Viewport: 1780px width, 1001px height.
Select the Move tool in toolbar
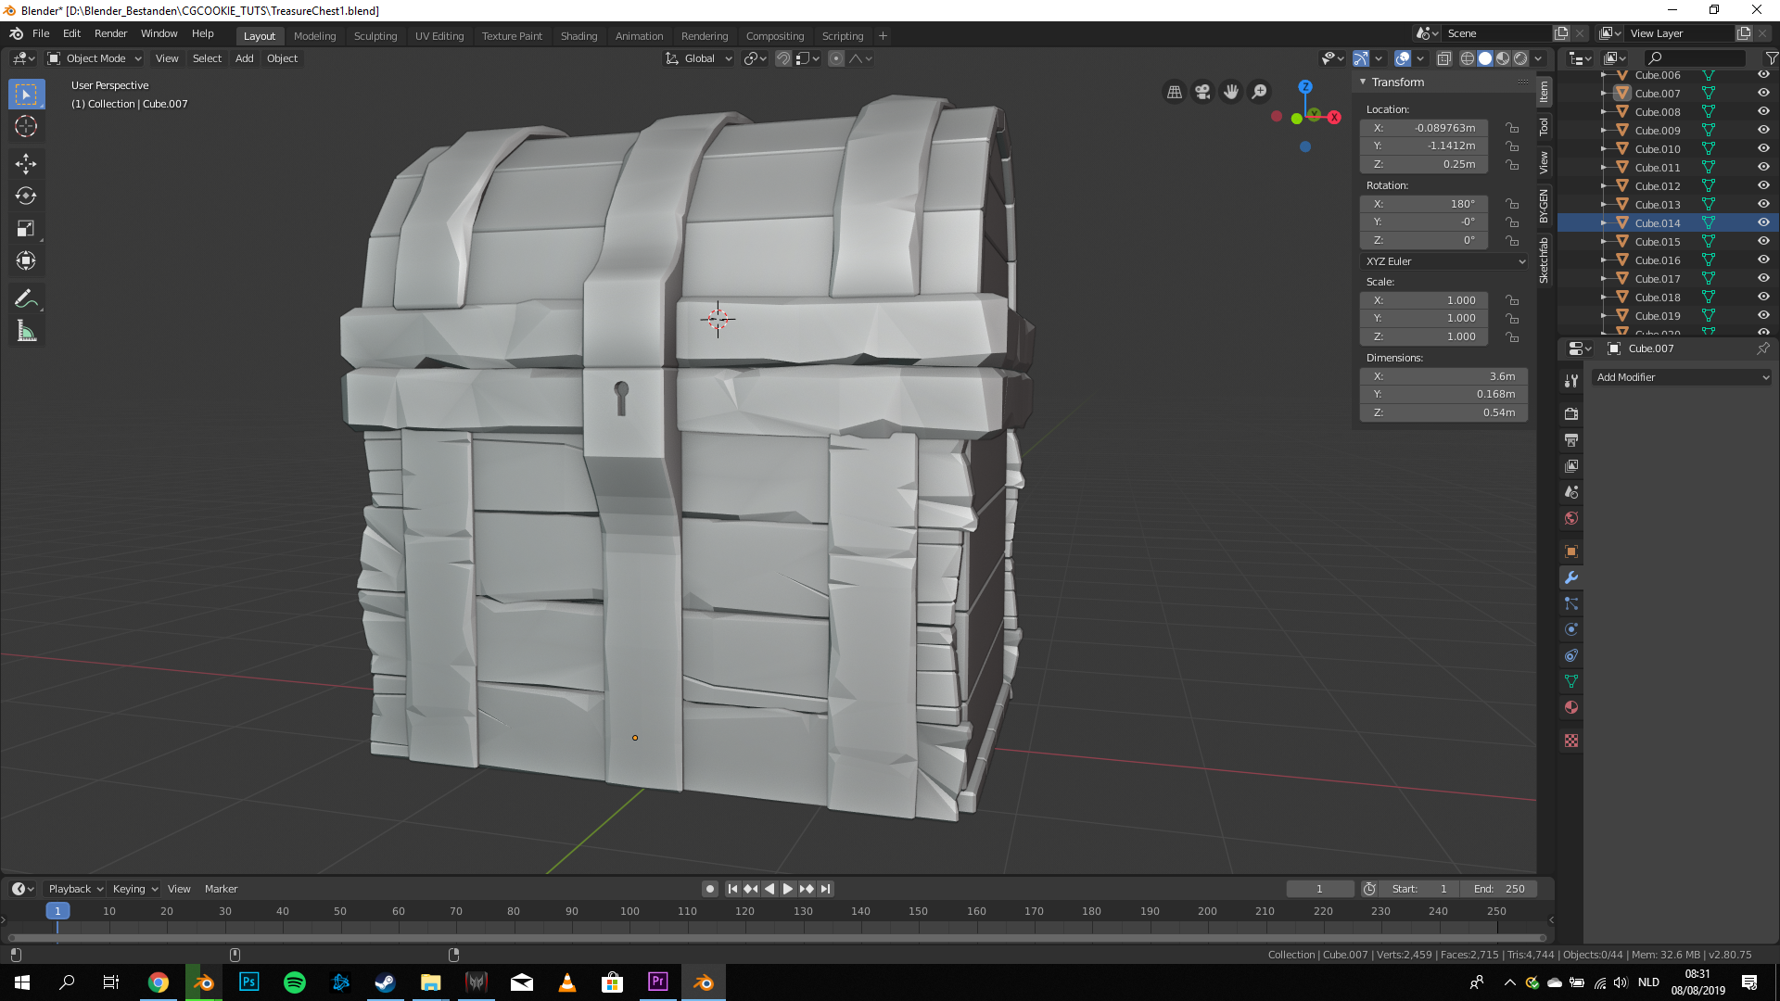click(x=26, y=164)
